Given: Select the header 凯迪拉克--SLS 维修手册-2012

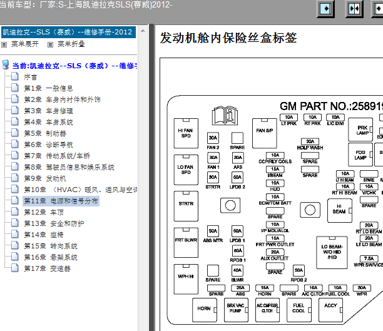Looking at the screenshot, I should (68, 33).
